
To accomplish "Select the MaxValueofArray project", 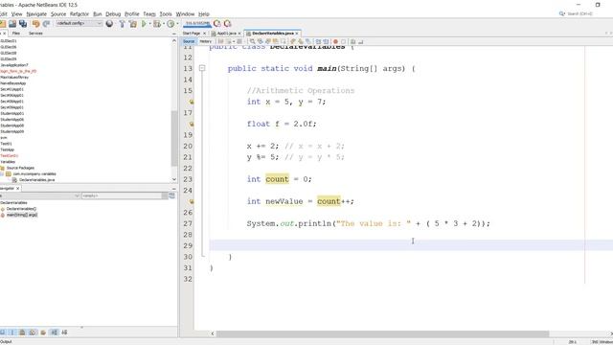I will tap(14, 78).
